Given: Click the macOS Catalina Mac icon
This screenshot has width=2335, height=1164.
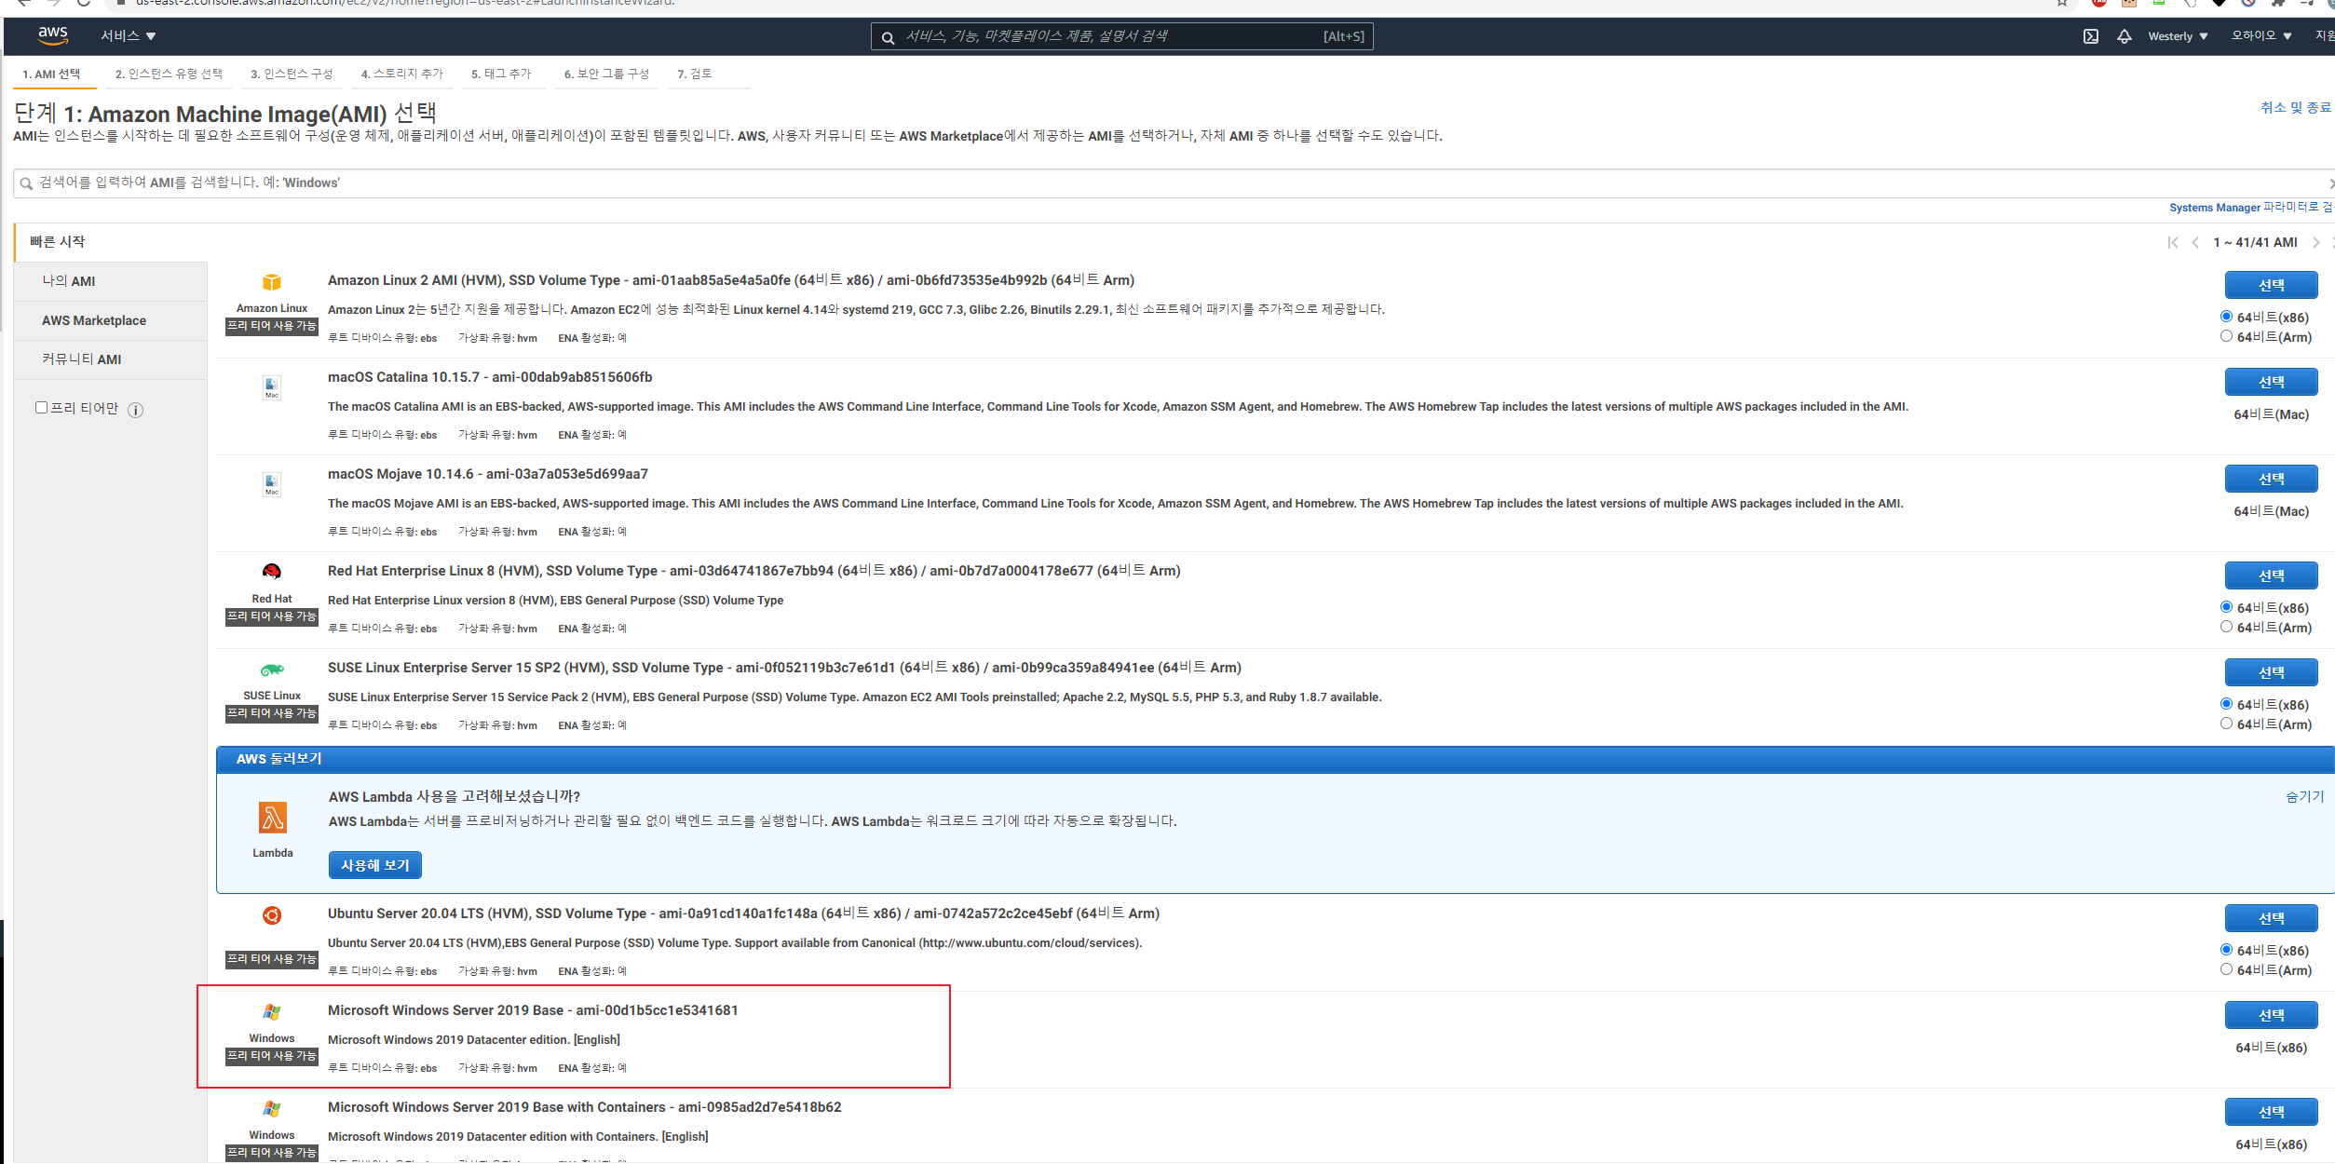Looking at the screenshot, I should tap(272, 387).
